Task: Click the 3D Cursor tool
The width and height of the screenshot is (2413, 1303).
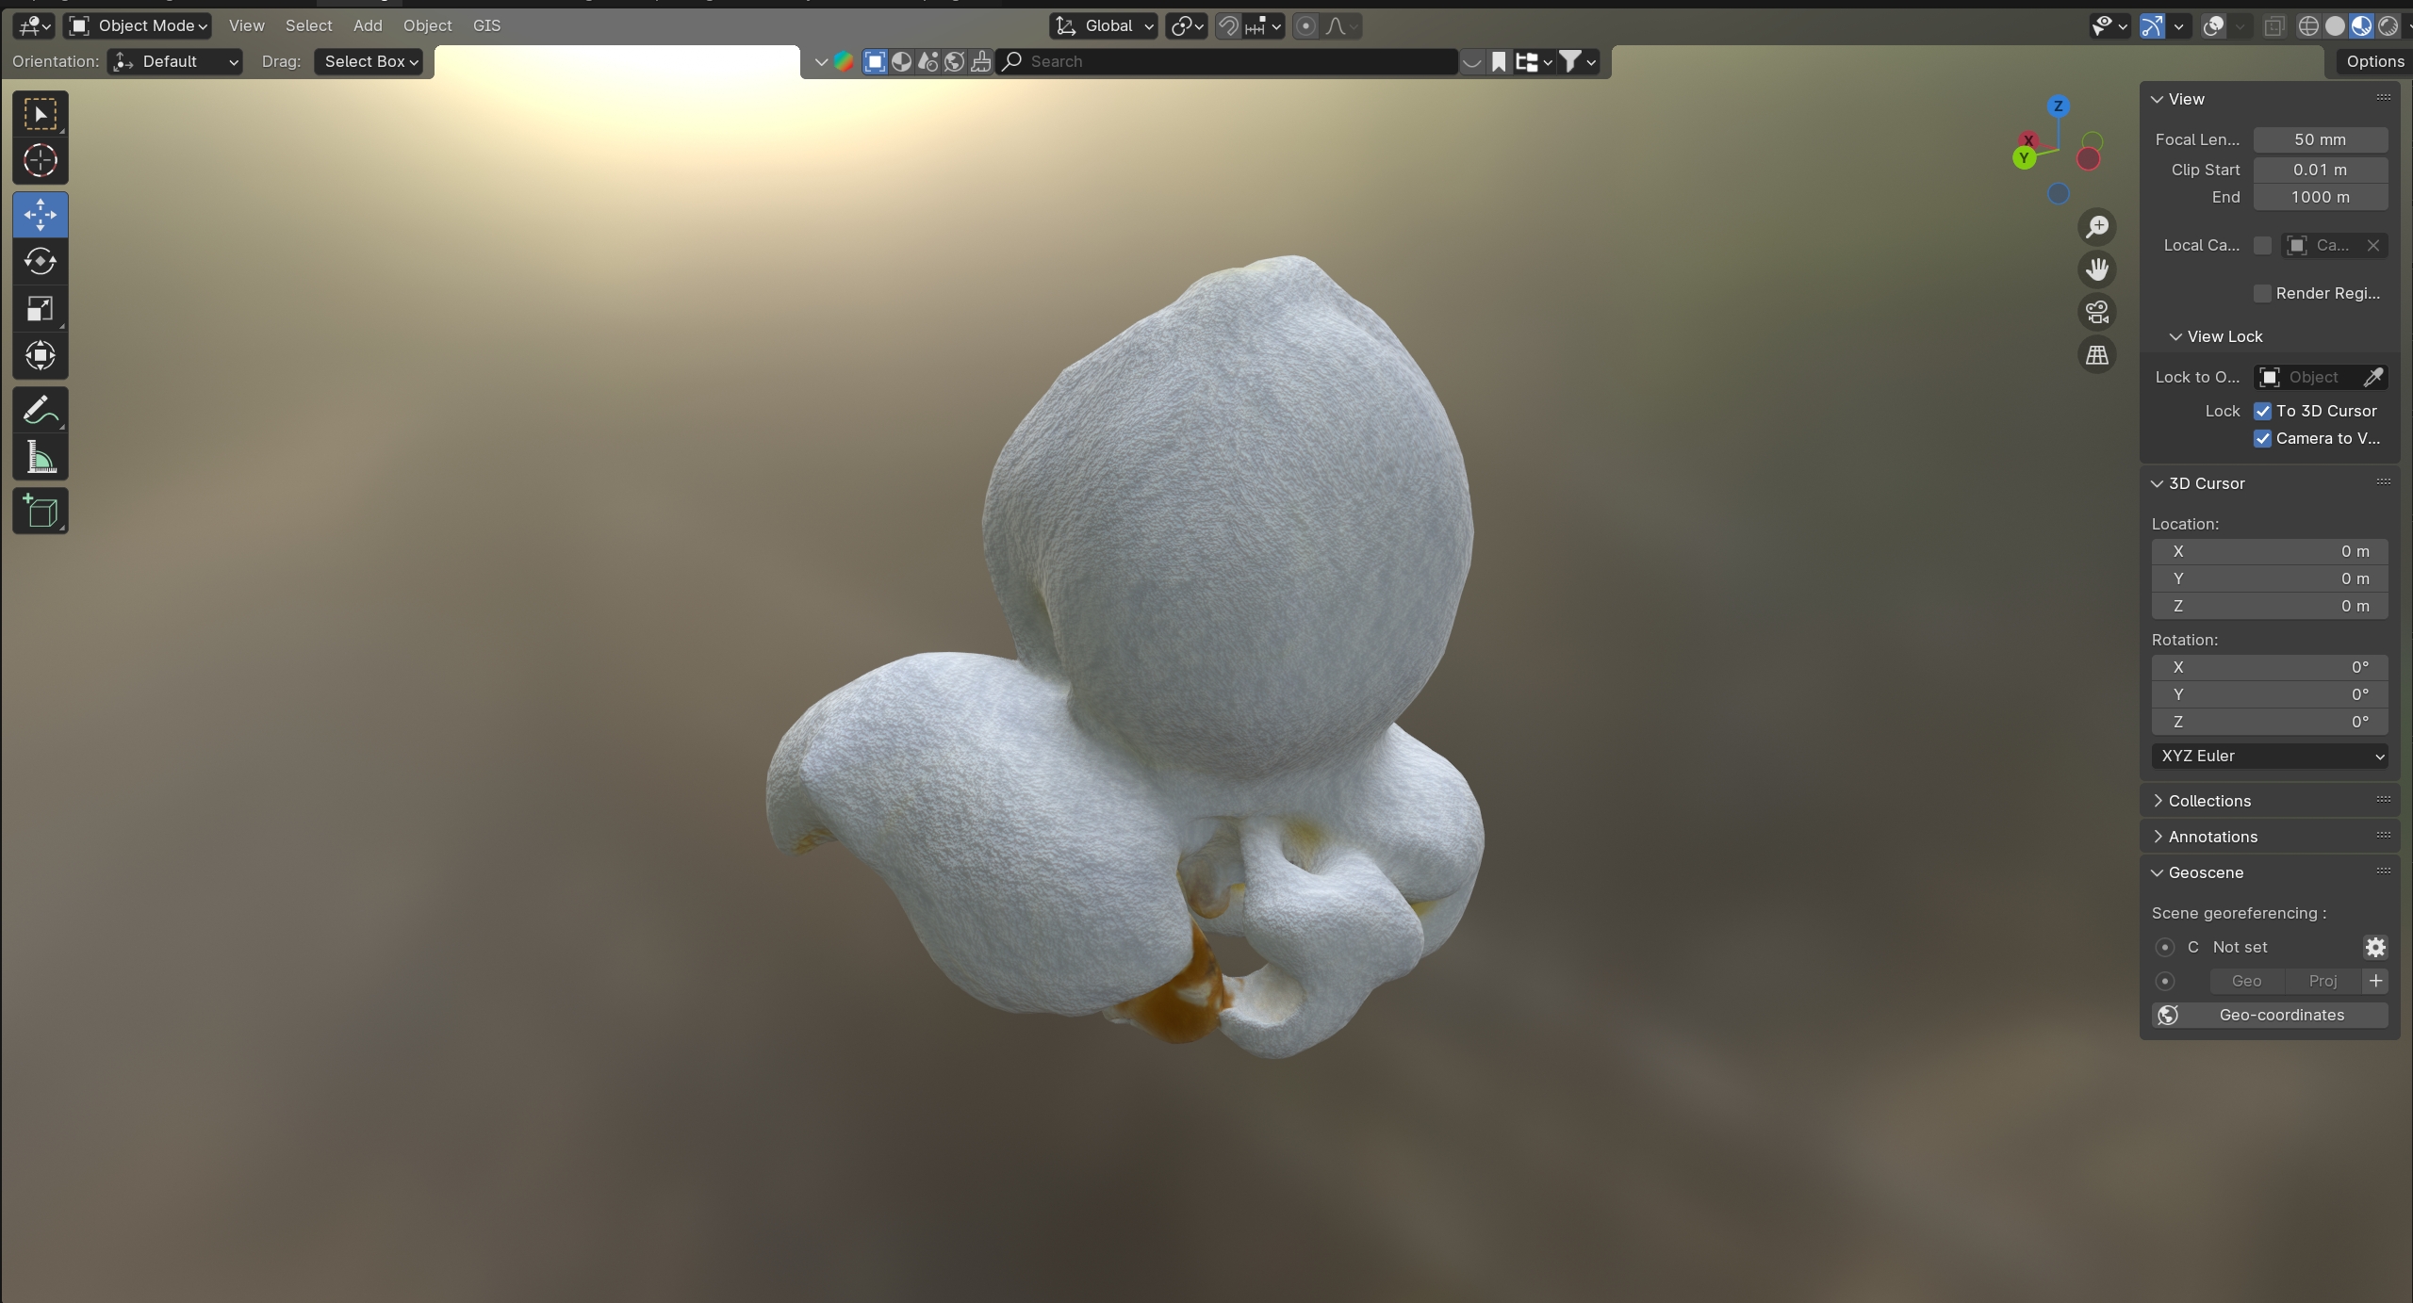Action: tap(40, 161)
